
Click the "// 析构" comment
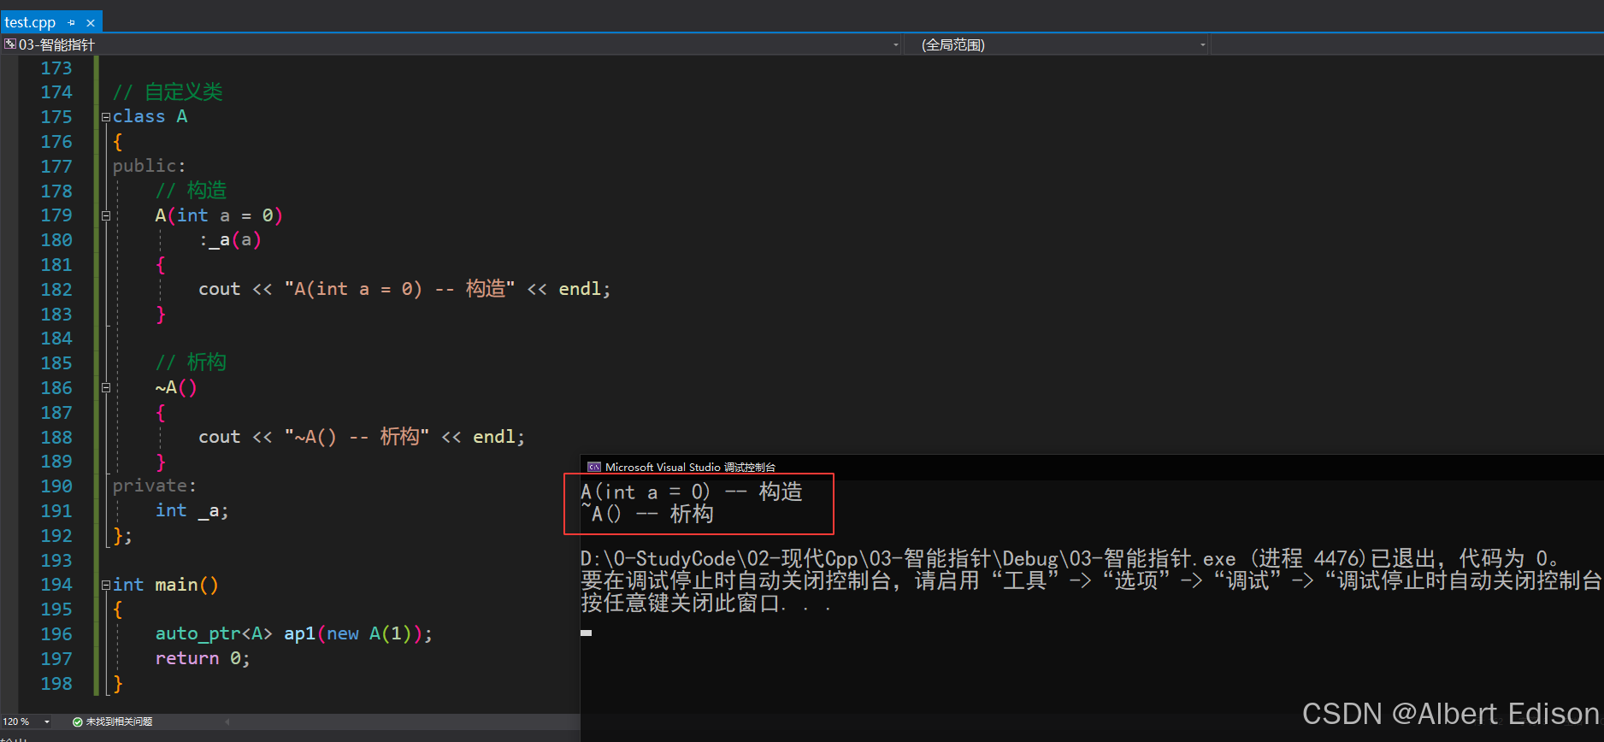(x=191, y=363)
